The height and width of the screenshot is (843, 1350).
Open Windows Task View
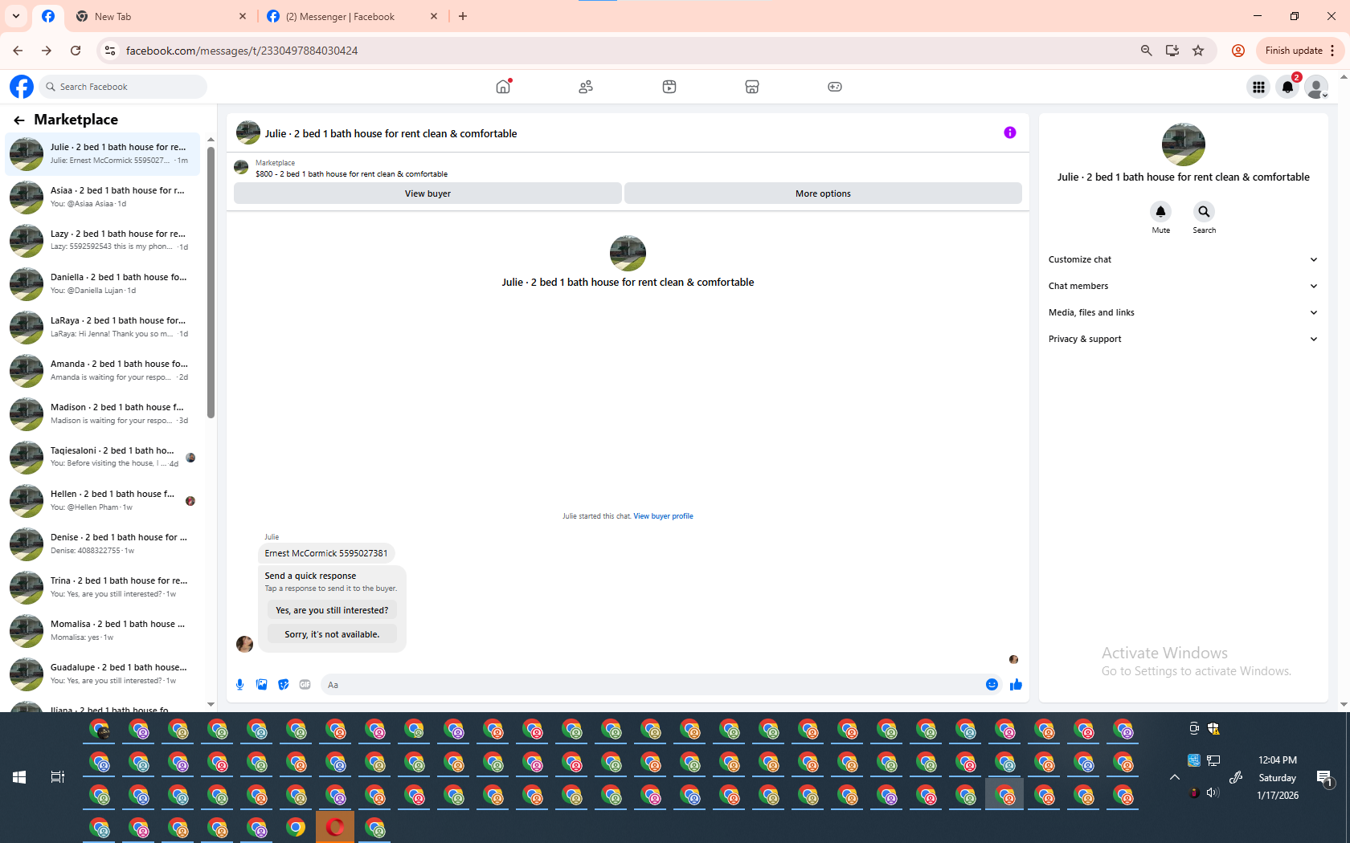58,777
